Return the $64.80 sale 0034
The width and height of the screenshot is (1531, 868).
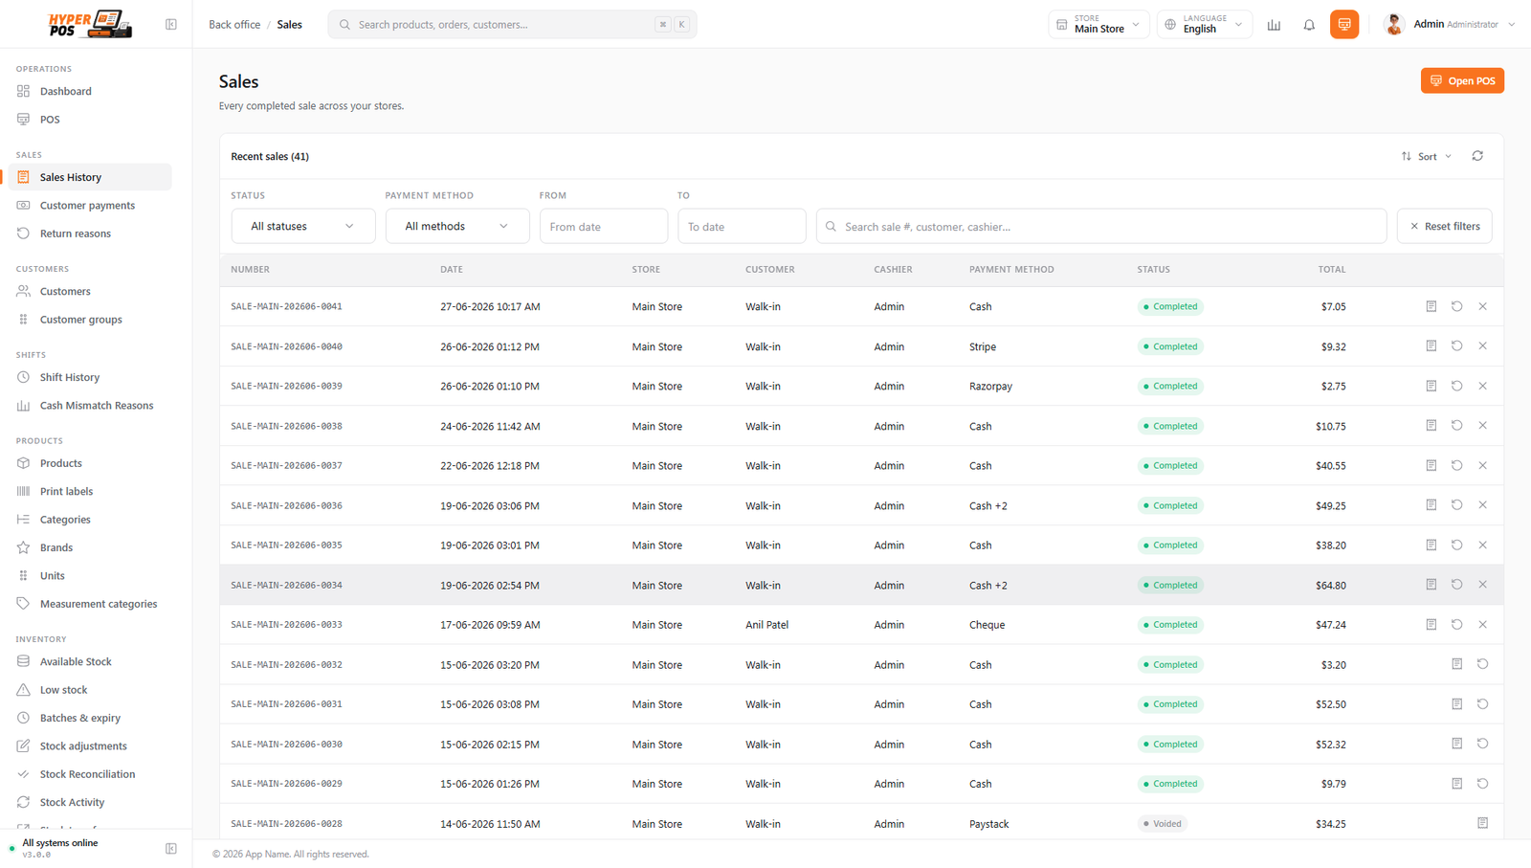click(1456, 584)
